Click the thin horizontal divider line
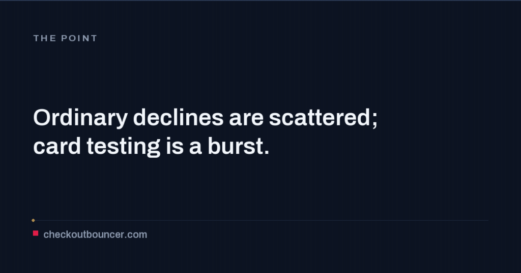The image size is (521, 273). [x=261, y=220]
